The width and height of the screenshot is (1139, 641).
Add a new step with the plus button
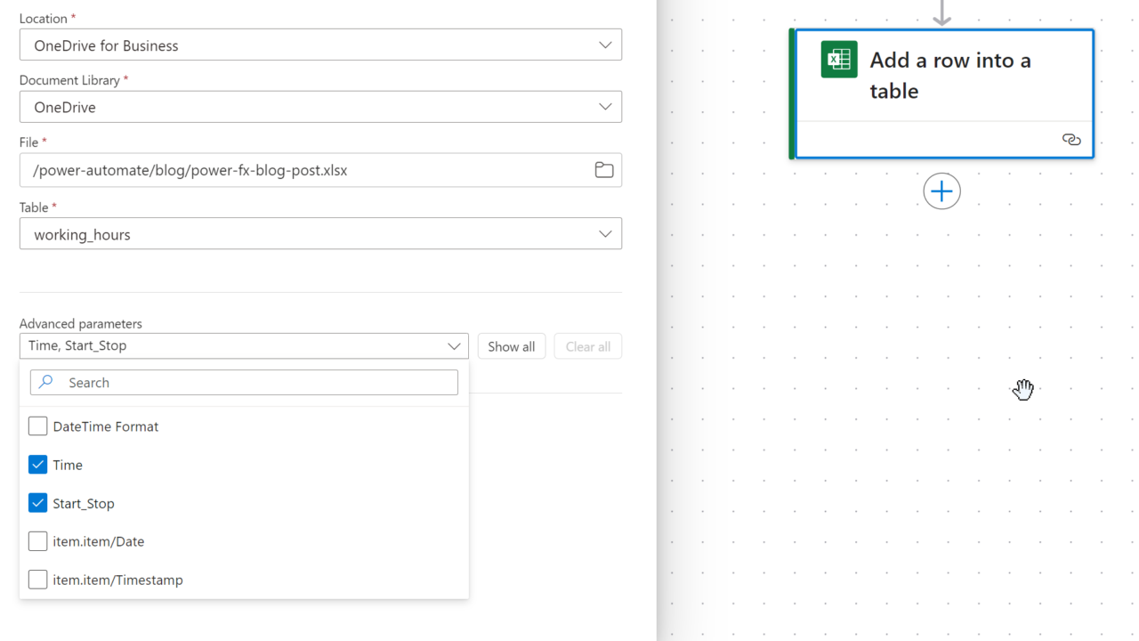[x=941, y=191]
